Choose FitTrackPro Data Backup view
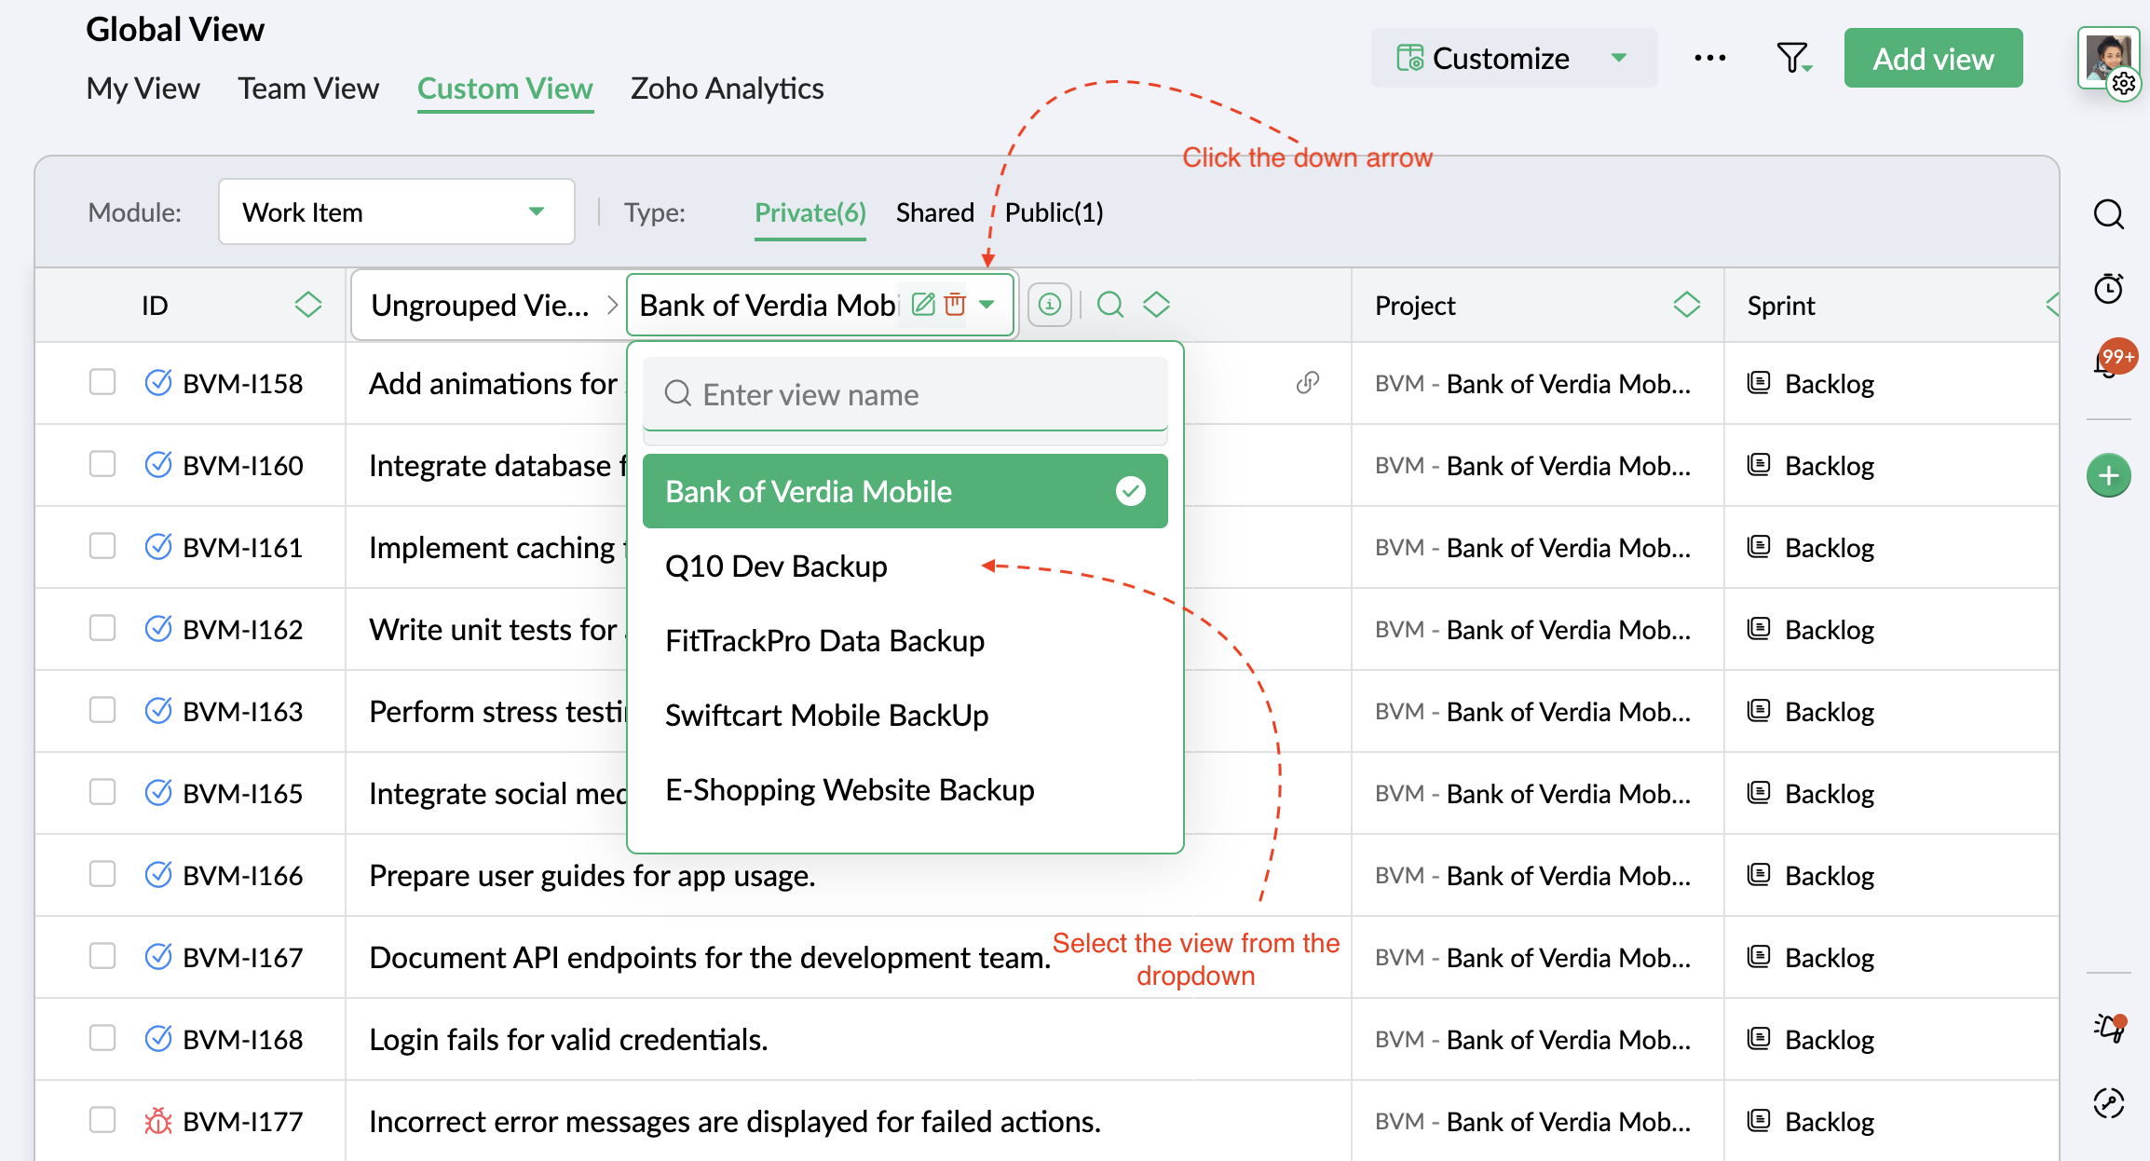 point(905,640)
